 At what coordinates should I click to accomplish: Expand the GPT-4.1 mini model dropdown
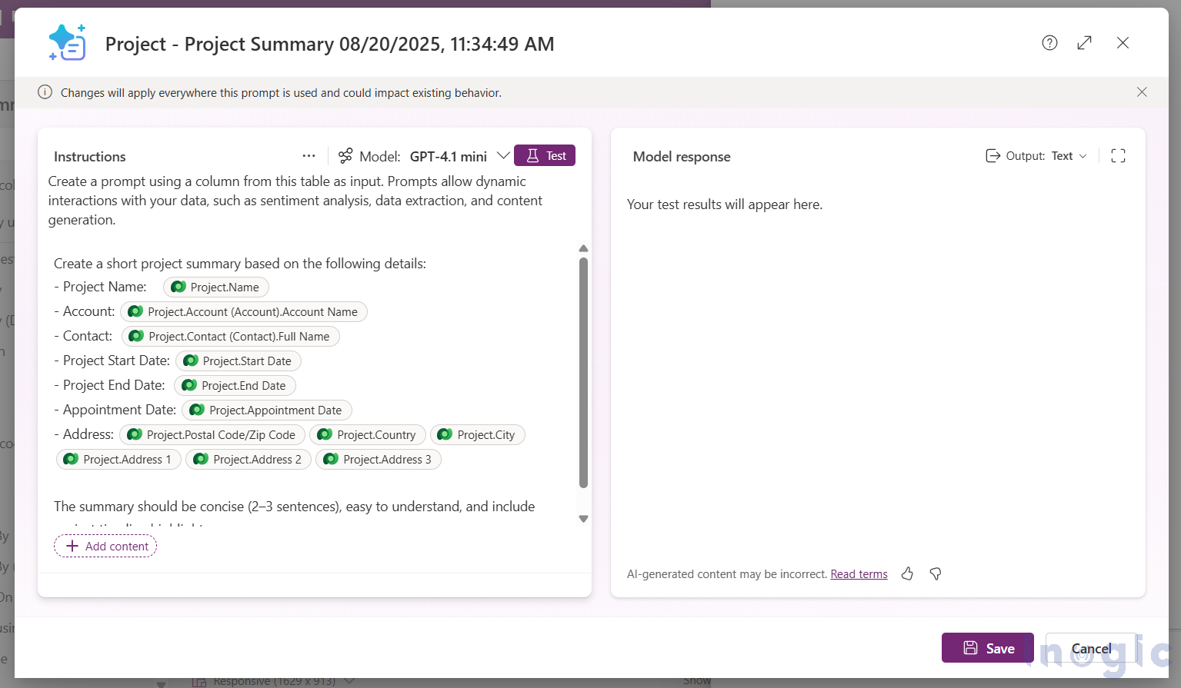(503, 156)
